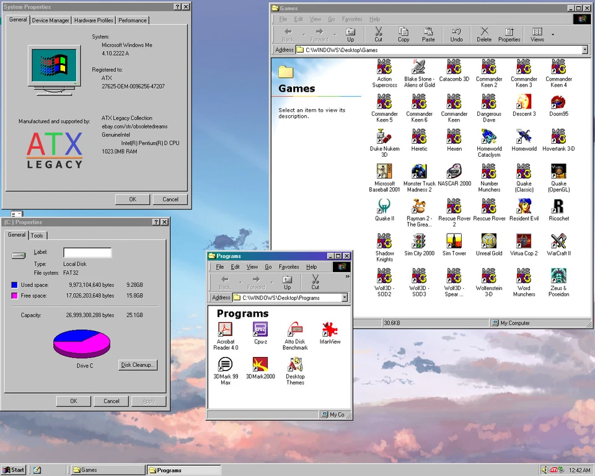Run Atto Disk Benchmark

click(295, 330)
